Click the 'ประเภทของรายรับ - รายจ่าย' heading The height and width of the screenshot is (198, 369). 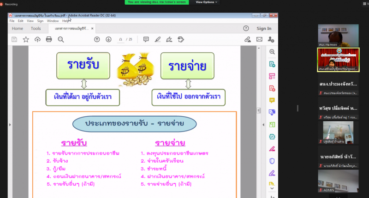pyautogui.click(x=134, y=124)
